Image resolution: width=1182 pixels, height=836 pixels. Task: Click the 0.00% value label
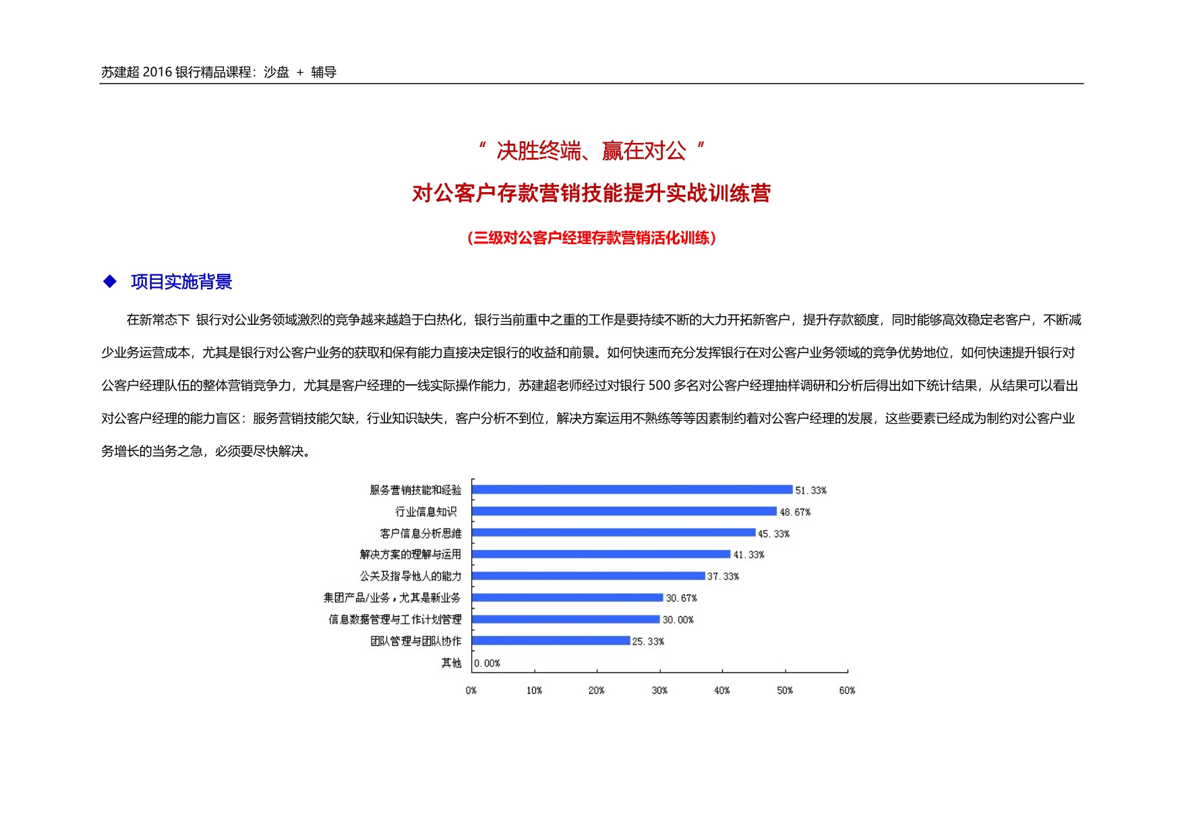click(x=487, y=663)
